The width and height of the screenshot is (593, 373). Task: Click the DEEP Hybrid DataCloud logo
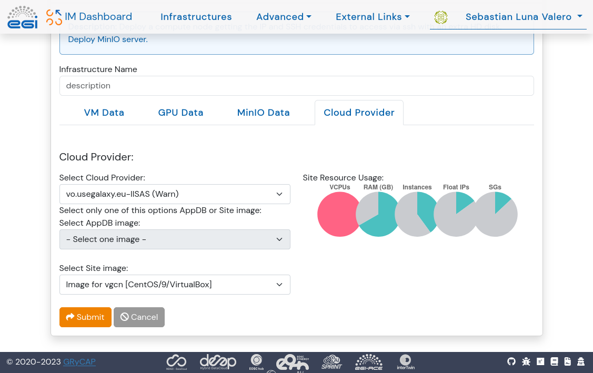[x=218, y=362]
